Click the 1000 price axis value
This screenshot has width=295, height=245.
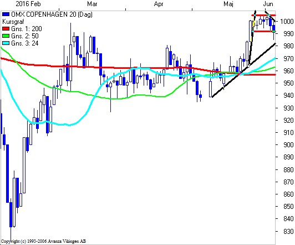pyautogui.click(x=287, y=21)
